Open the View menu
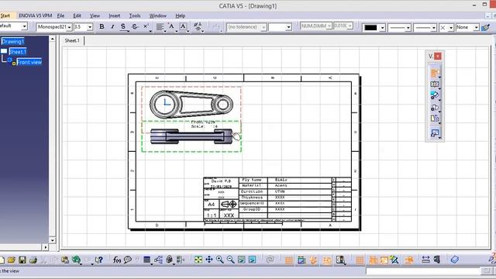The image size is (496, 279). 95,15
